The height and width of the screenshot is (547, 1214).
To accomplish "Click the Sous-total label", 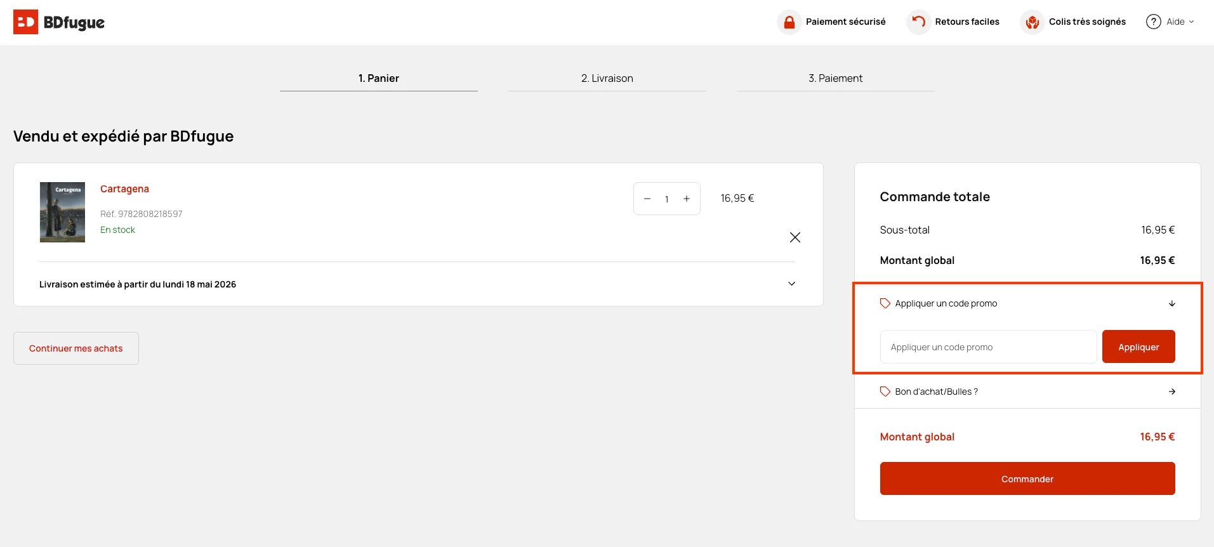I will point(904,230).
